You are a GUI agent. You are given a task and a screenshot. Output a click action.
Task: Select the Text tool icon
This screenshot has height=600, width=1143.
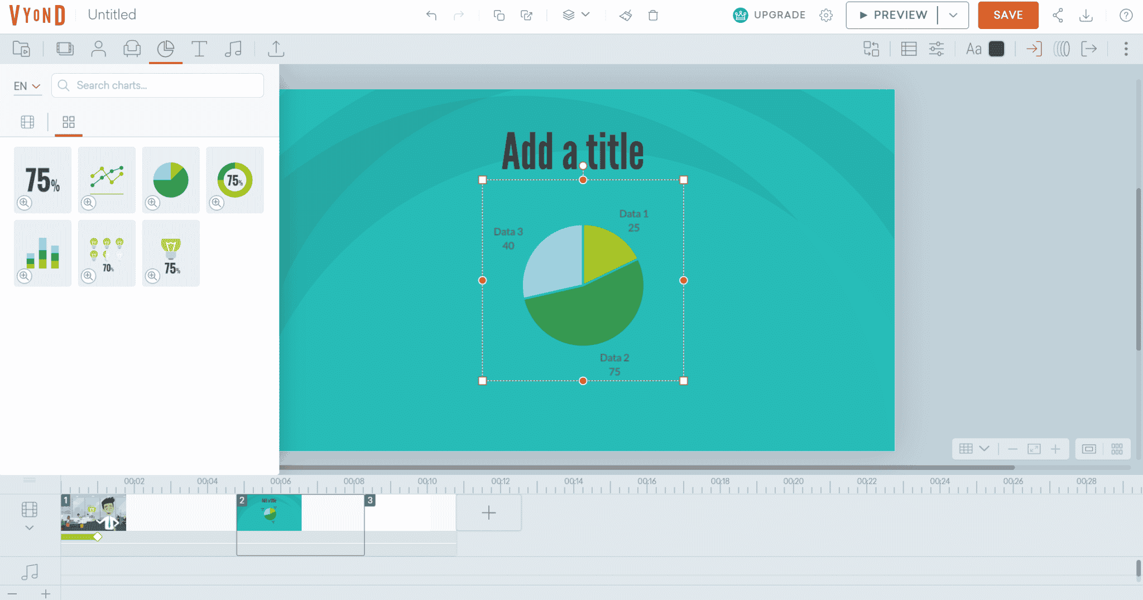(199, 49)
